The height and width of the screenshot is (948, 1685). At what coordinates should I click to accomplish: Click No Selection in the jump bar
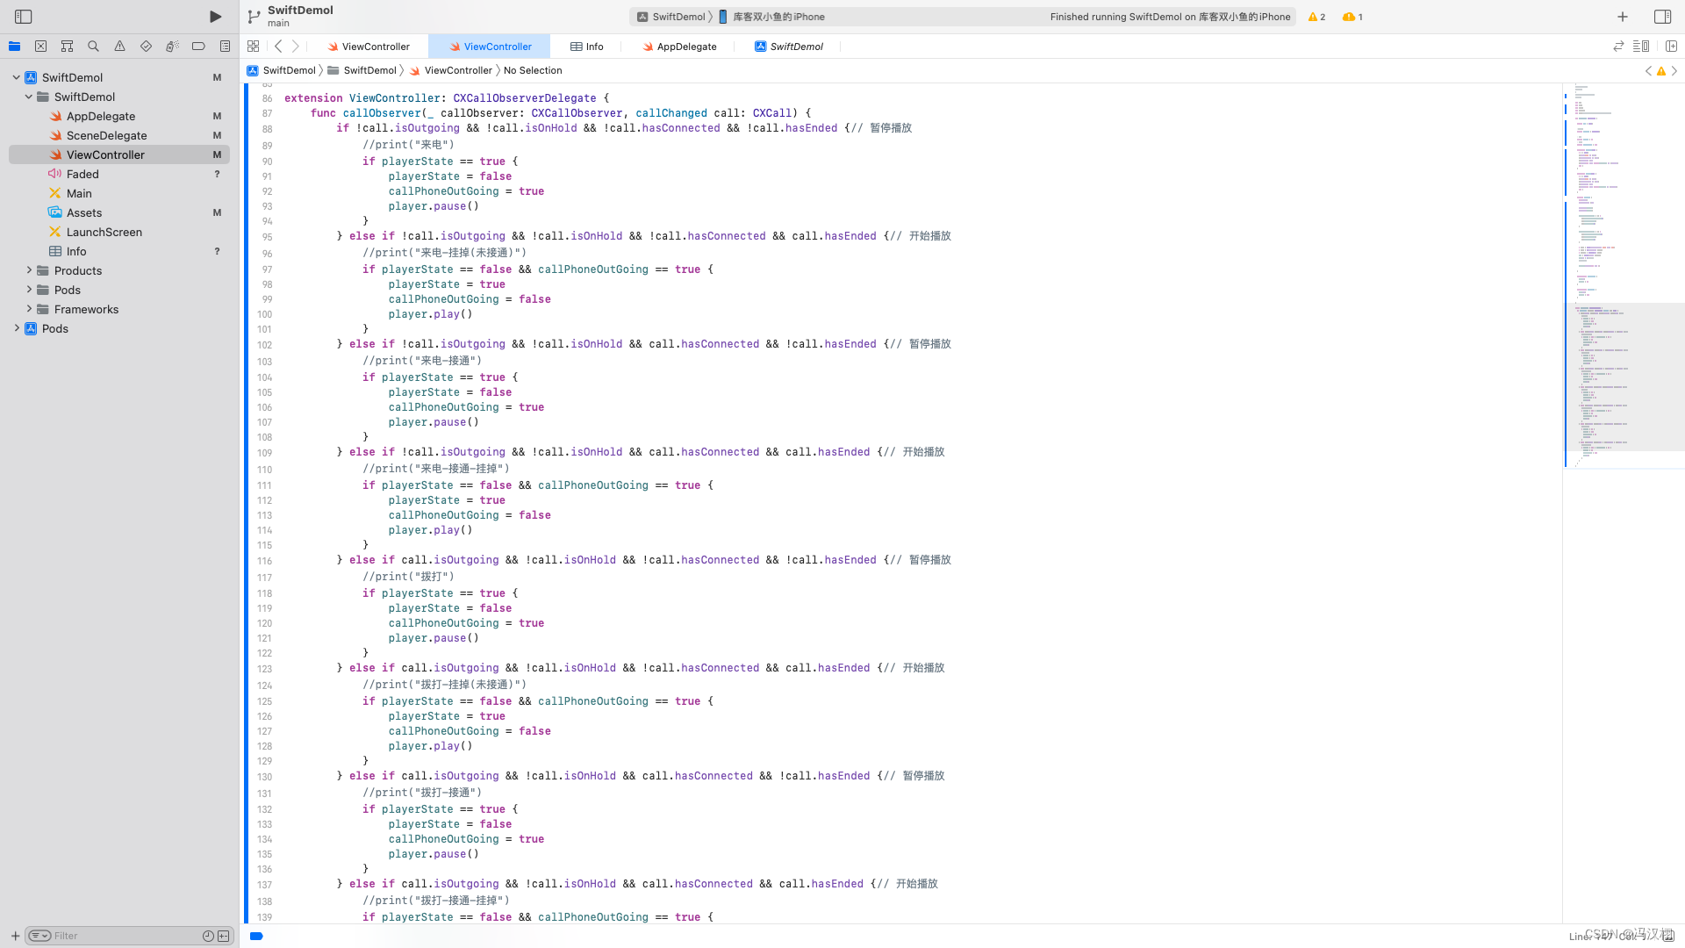(533, 70)
